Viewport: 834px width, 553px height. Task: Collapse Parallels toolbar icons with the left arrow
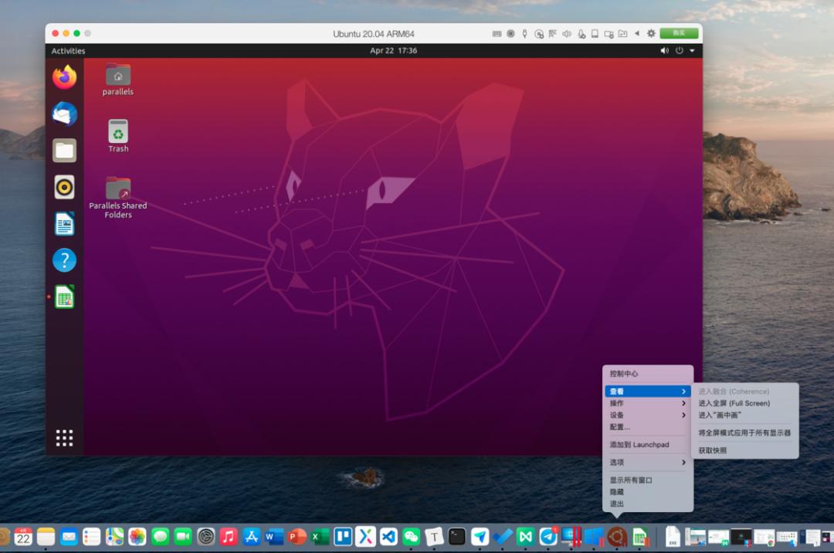coord(637,33)
